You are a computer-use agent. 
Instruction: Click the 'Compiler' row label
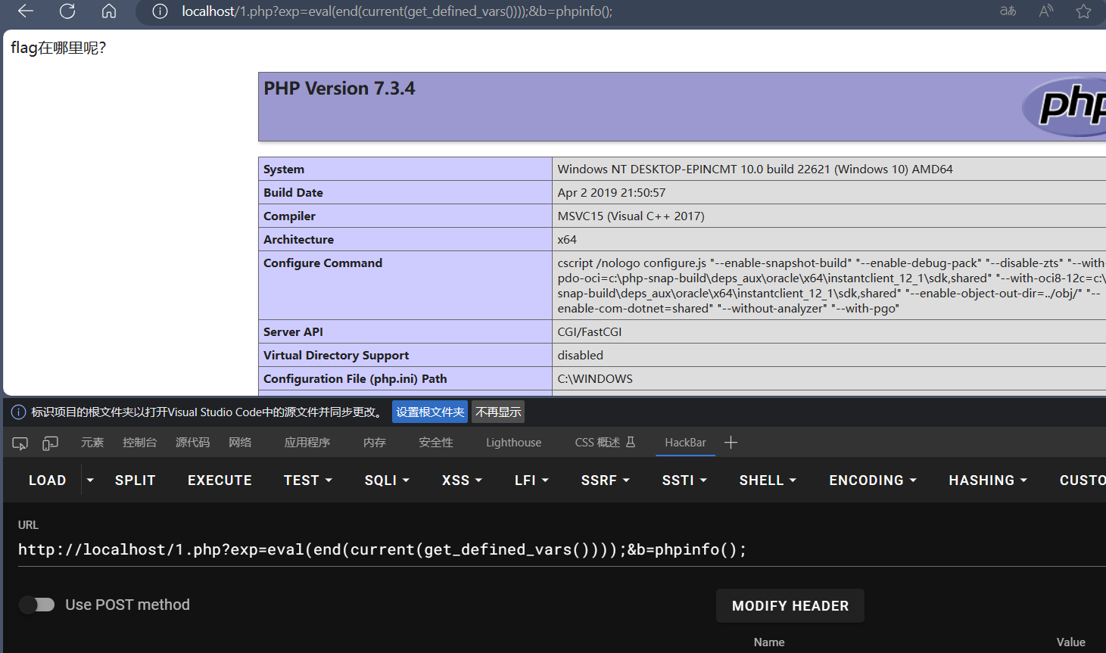pos(289,216)
